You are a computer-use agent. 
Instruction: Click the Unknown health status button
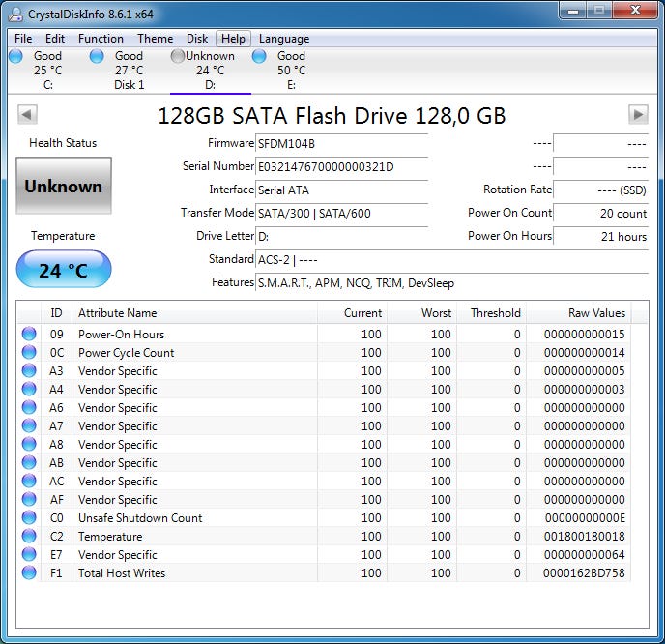[x=64, y=186]
